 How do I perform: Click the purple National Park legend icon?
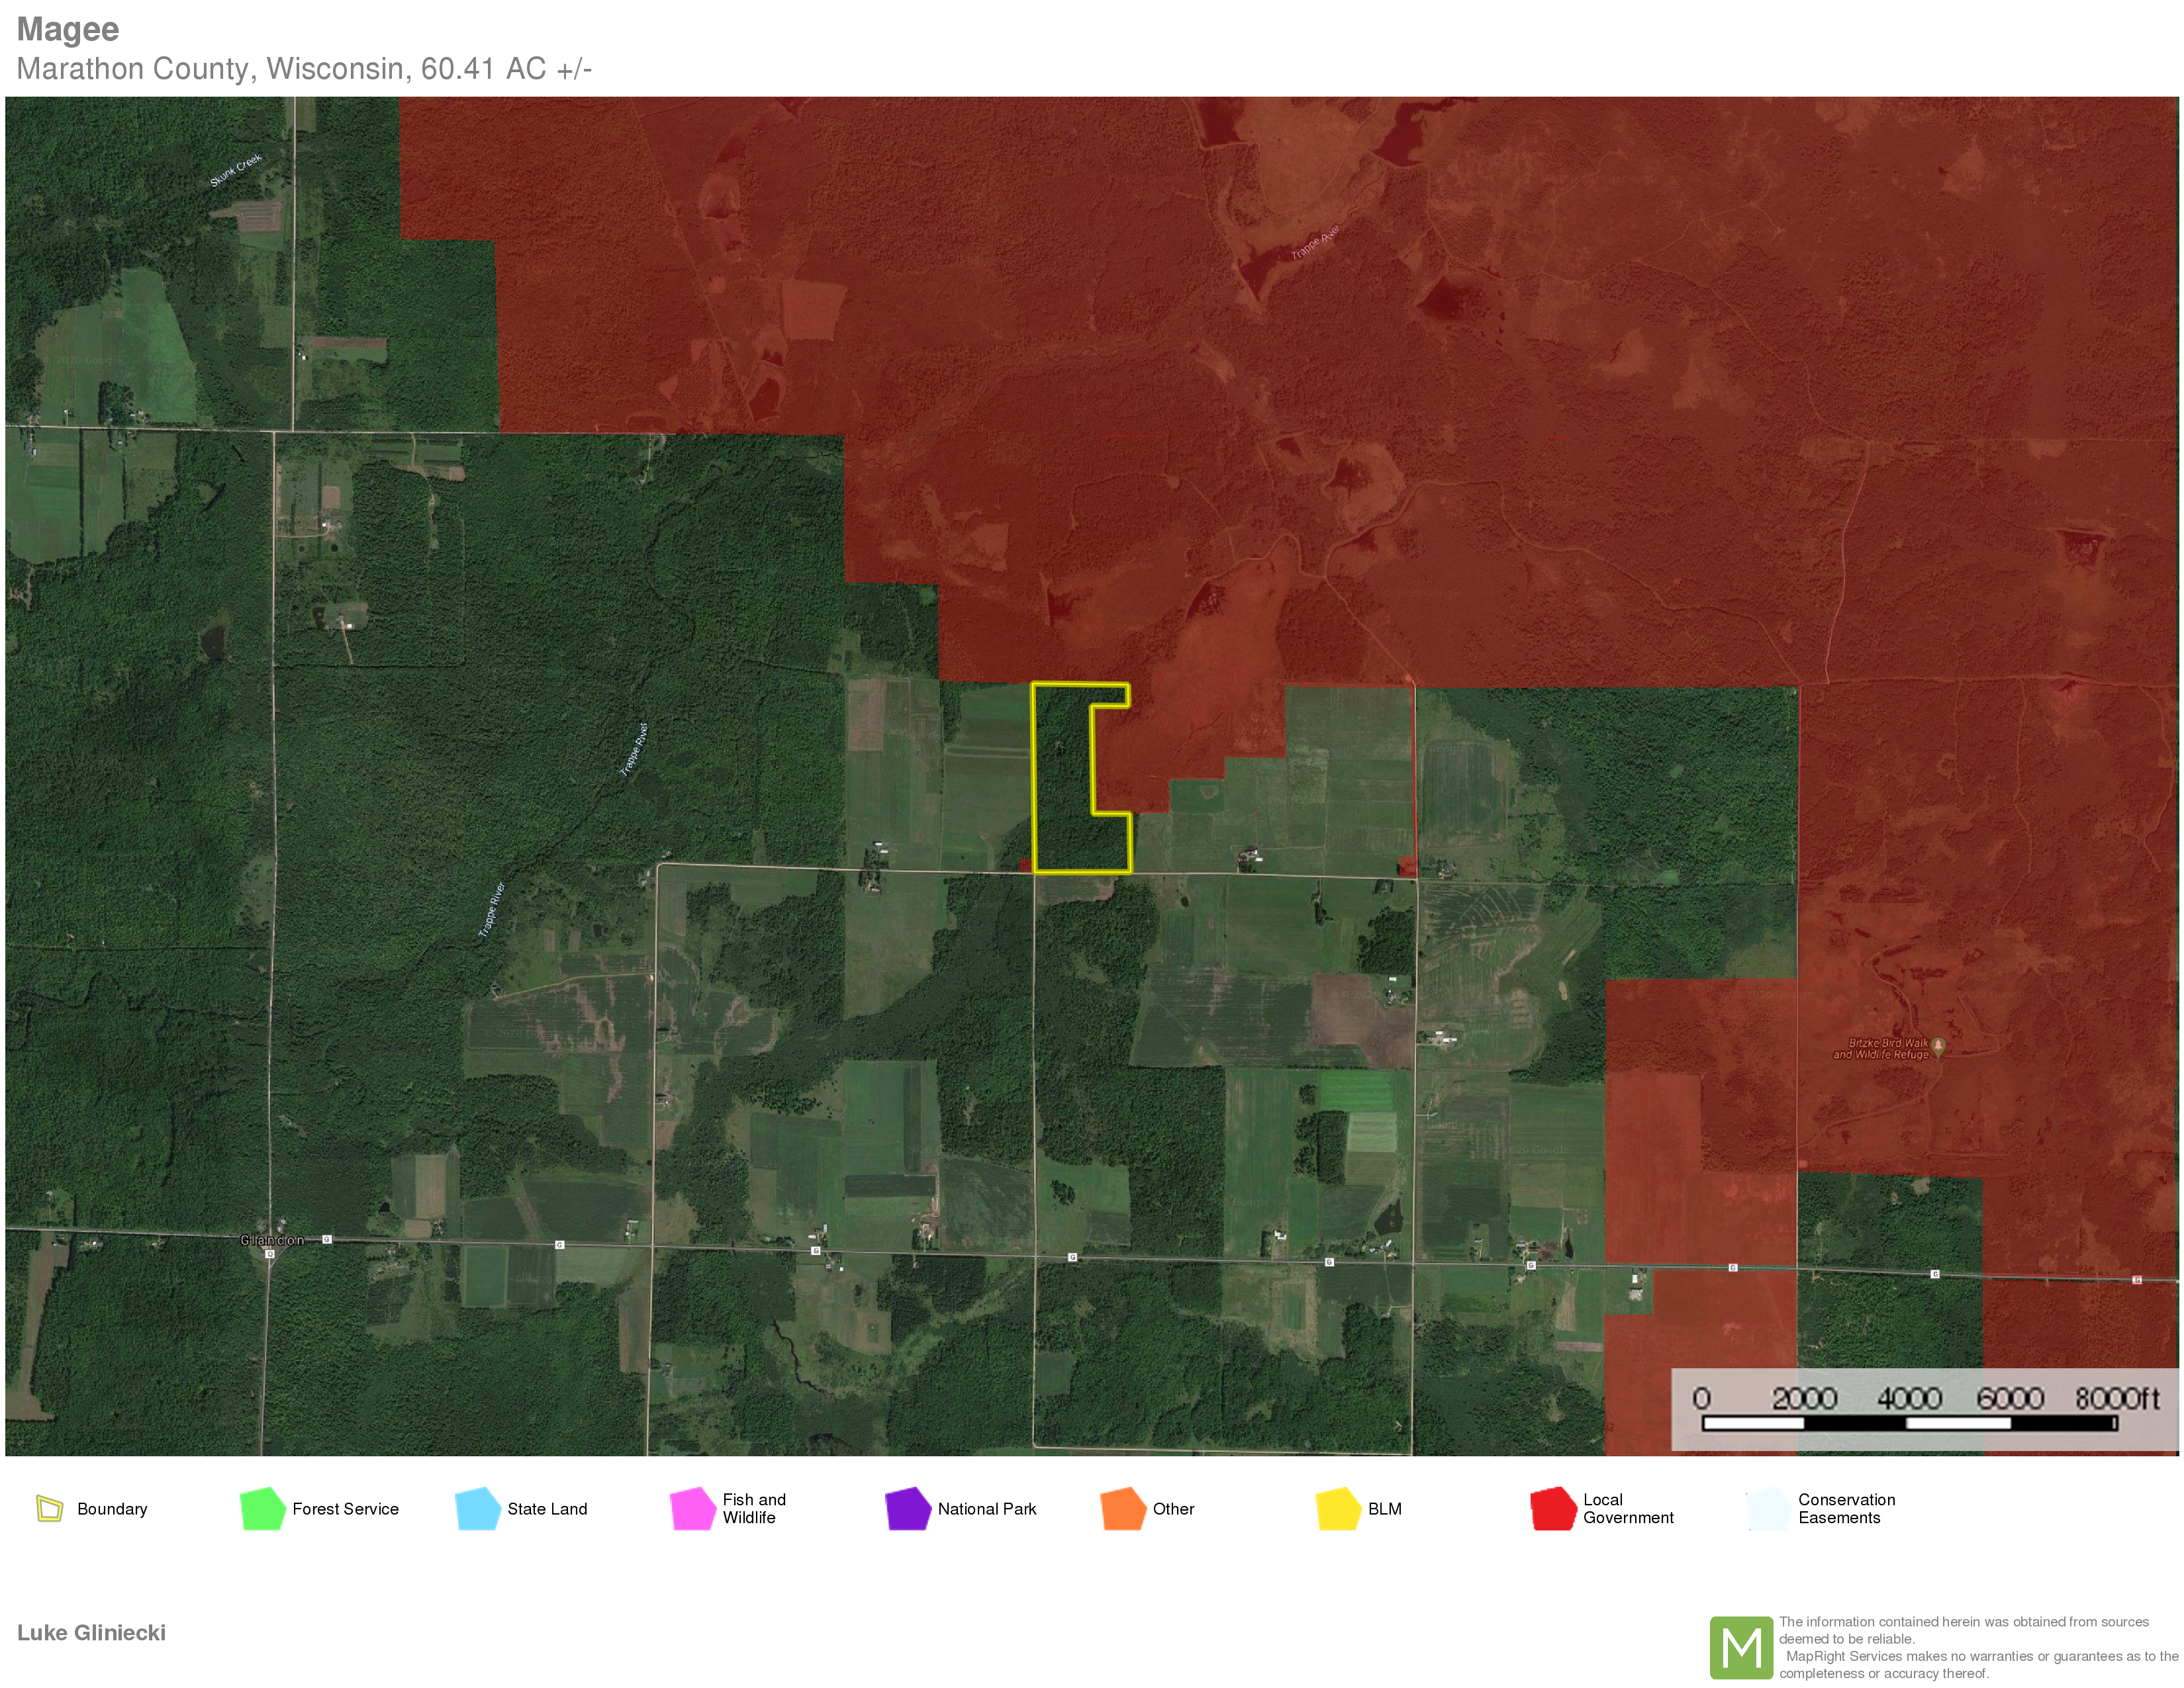pyautogui.click(x=907, y=1508)
